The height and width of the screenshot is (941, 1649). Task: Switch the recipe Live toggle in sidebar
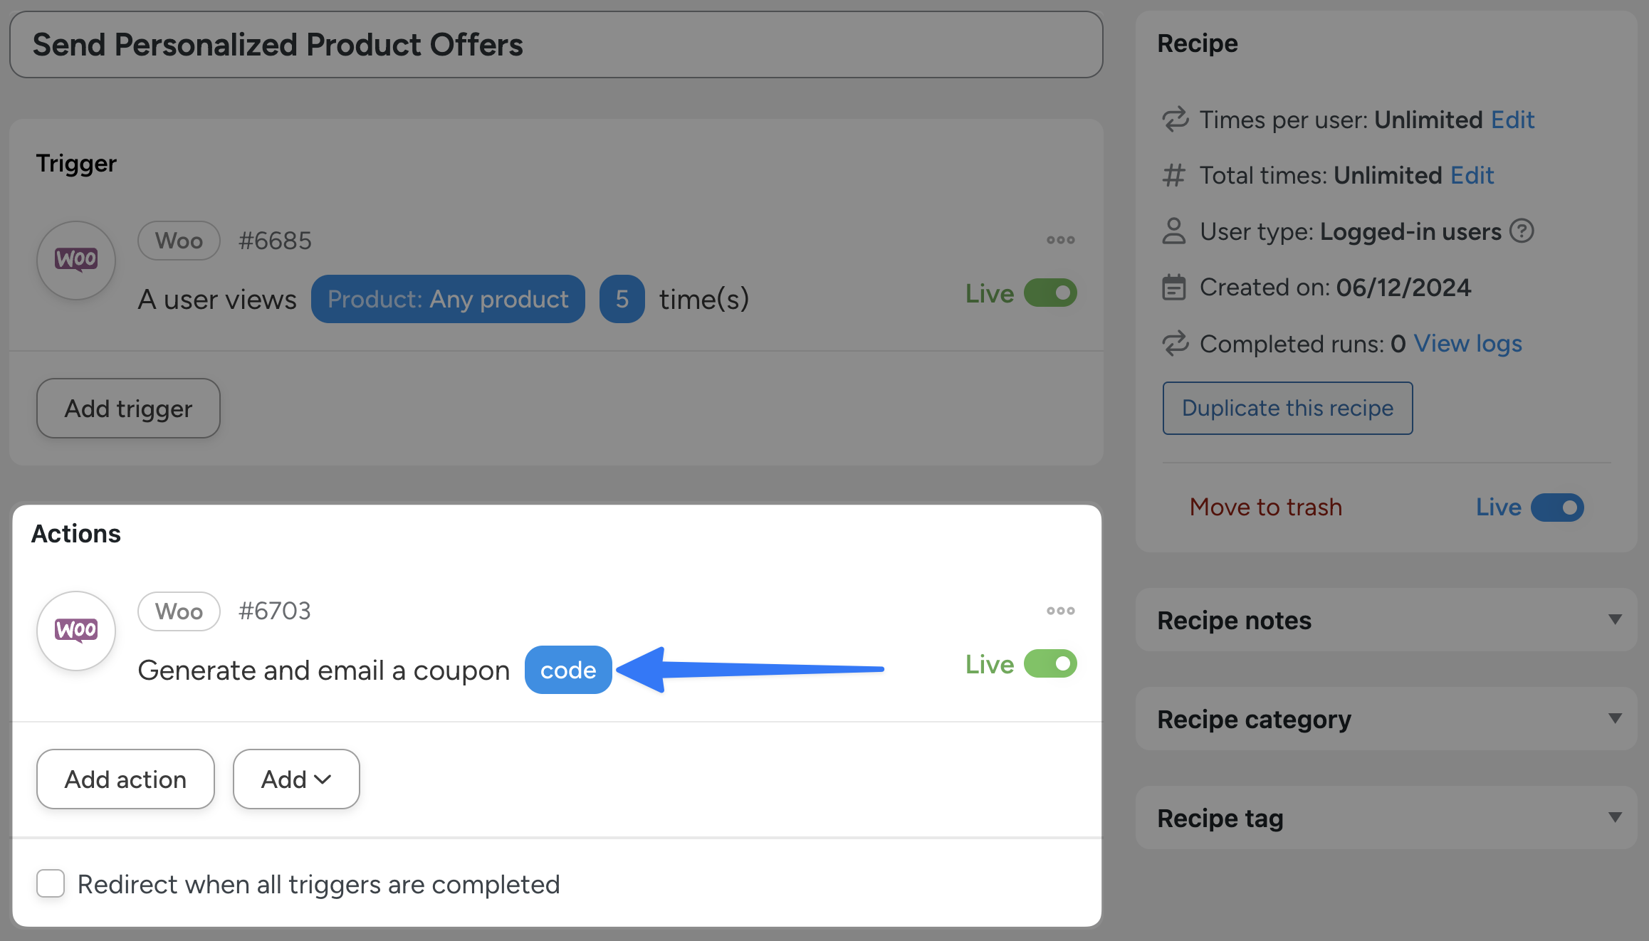(1557, 508)
